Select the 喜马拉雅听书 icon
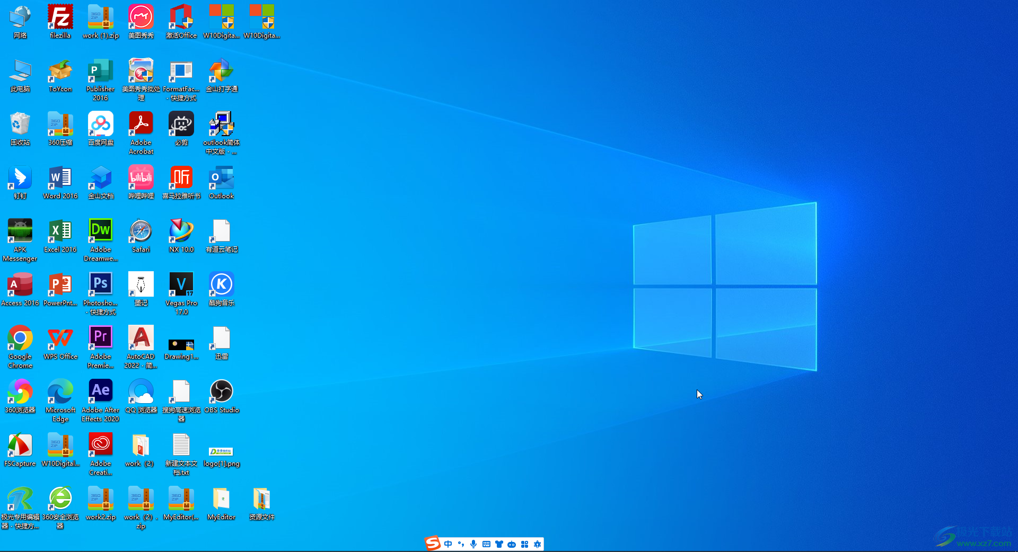 click(x=181, y=178)
